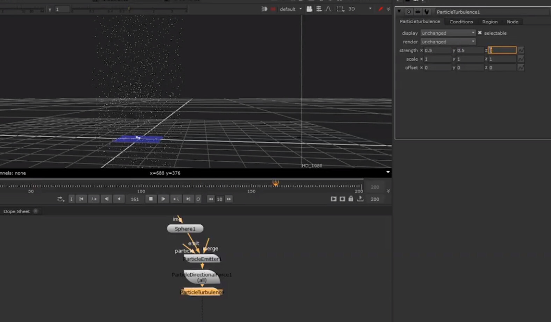Viewport: 551px width, 322px height.
Task: Select the Sphere1 node
Action: 185,229
